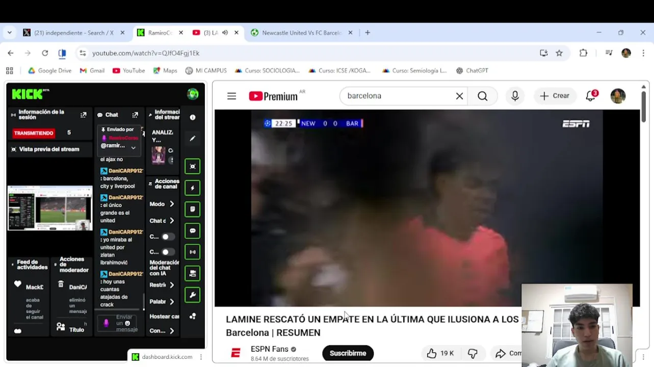Open Chrome tab search dropdown arrow
This screenshot has width=654, height=367.
[9, 33]
